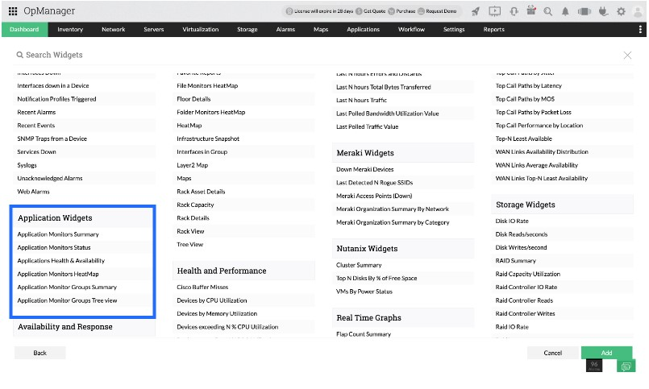Open the green chat icon at bottom right
This screenshot has width=649, height=389.
click(x=626, y=366)
